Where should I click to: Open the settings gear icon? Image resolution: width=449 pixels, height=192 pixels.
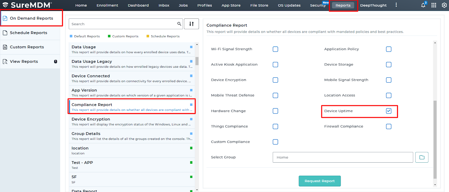pyautogui.click(x=444, y=5)
